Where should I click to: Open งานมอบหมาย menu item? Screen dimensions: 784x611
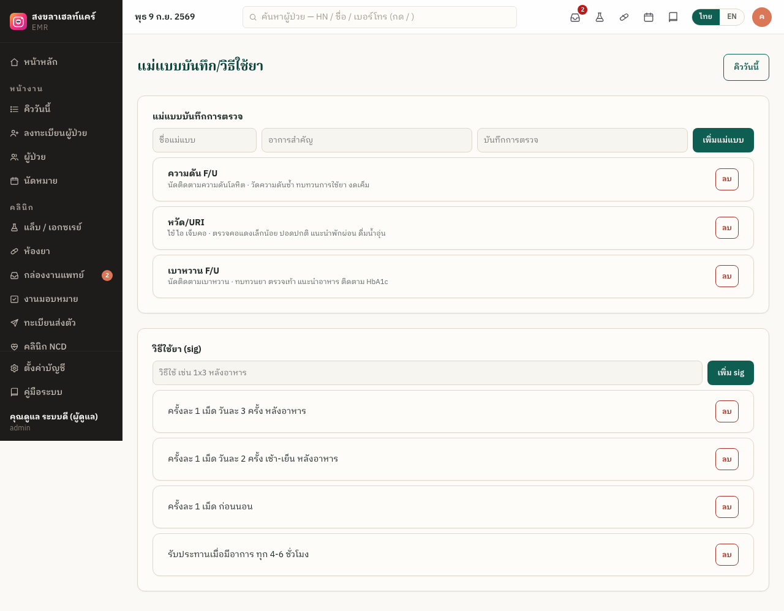point(61,299)
